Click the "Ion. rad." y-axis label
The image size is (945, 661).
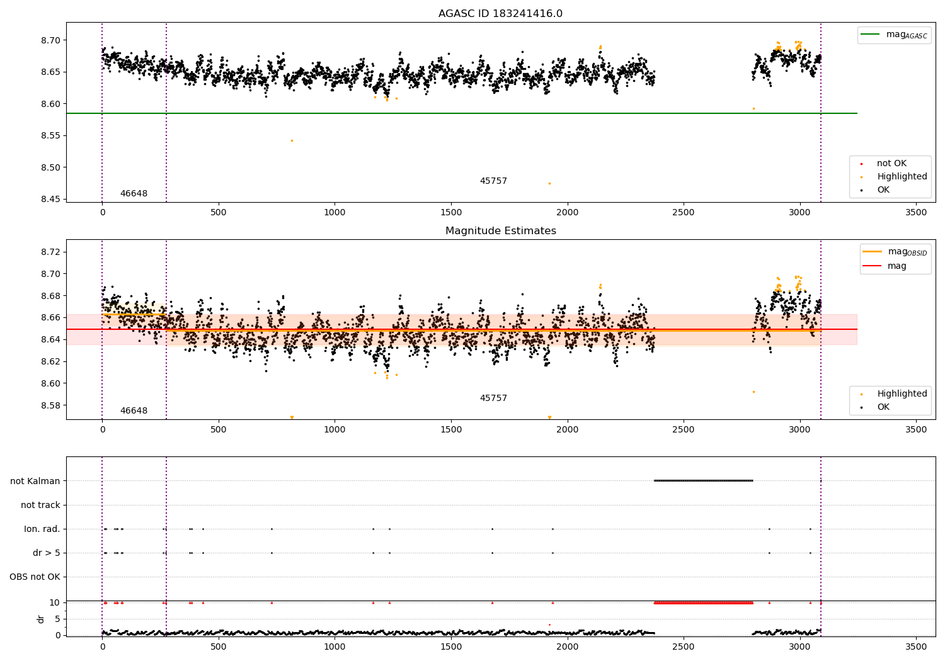click(x=42, y=529)
